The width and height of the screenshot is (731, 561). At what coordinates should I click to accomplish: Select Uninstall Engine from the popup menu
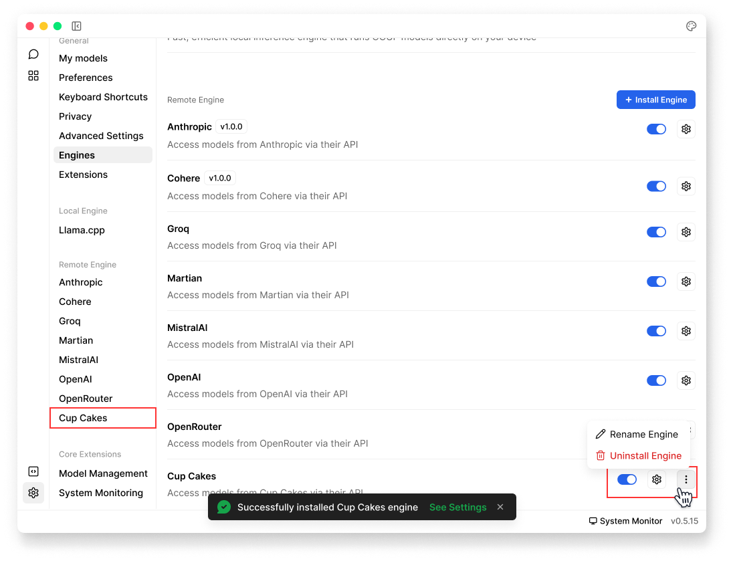click(638, 456)
